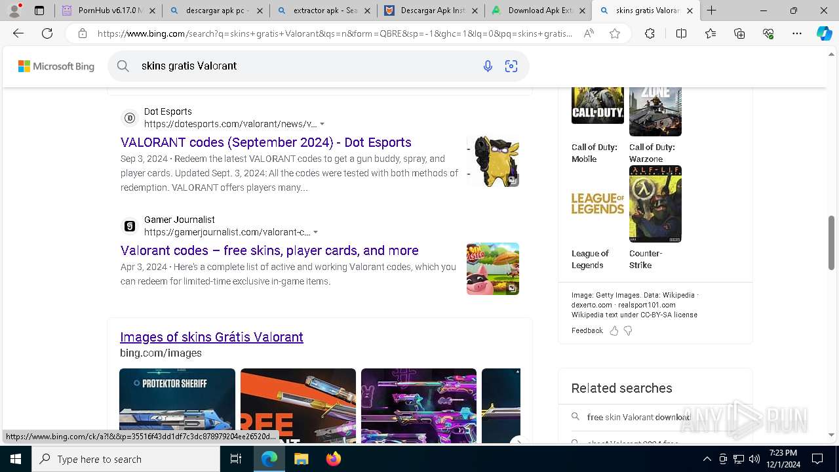839x472 pixels.
Task: Switch to the Descargar Apk Inst tab
Action: 430,10
